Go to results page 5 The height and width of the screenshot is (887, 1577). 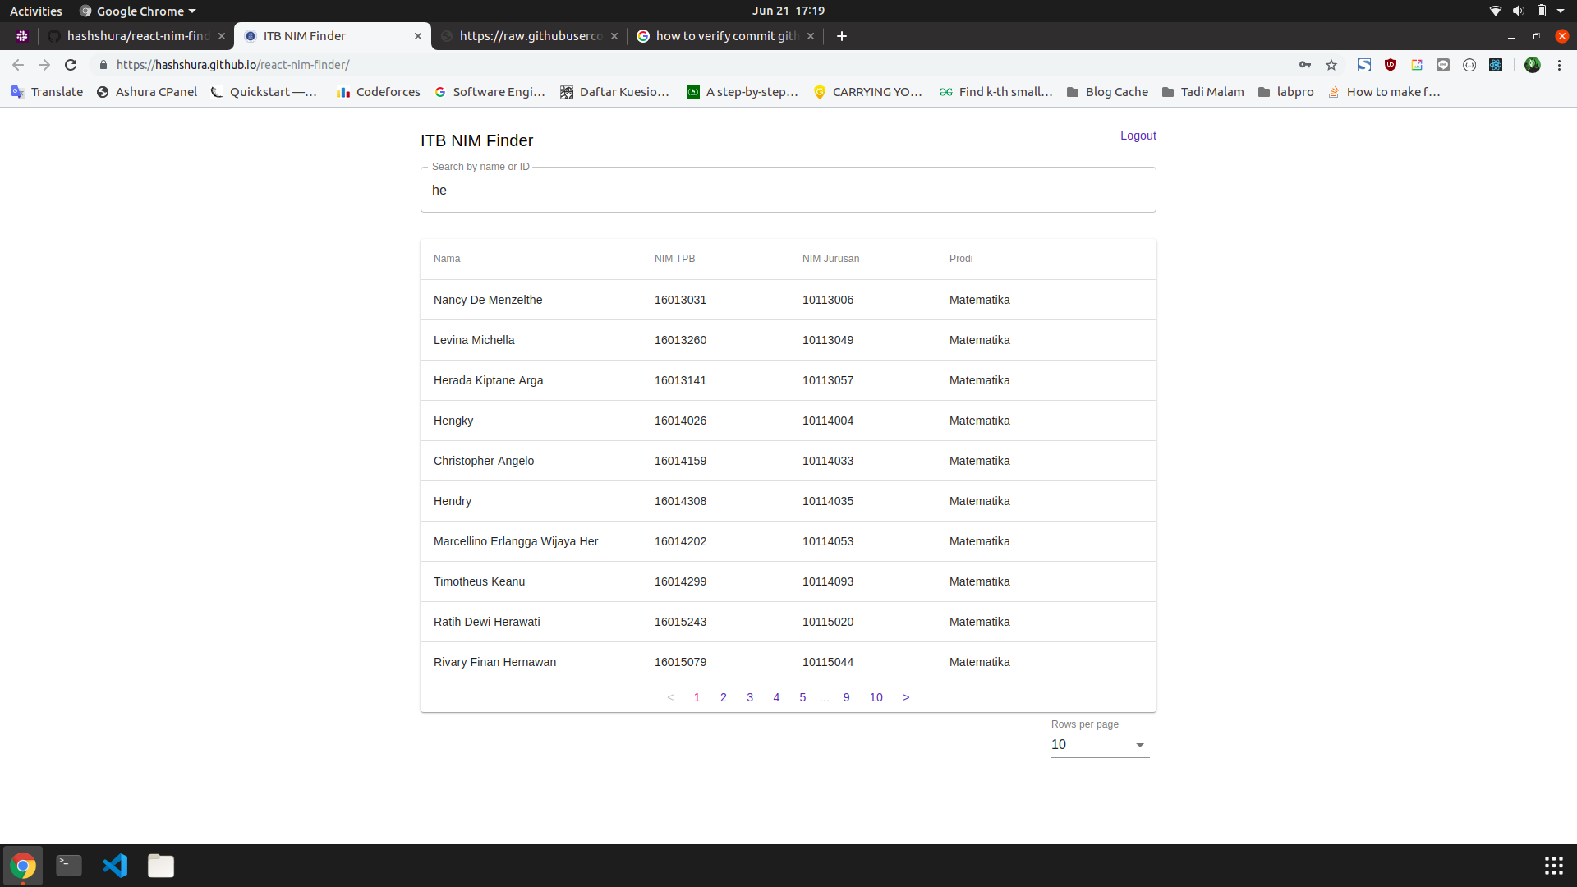(802, 697)
